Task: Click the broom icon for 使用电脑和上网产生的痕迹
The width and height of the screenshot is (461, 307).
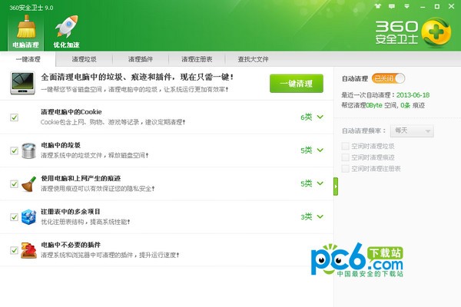Action: pyautogui.click(x=29, y=184)
